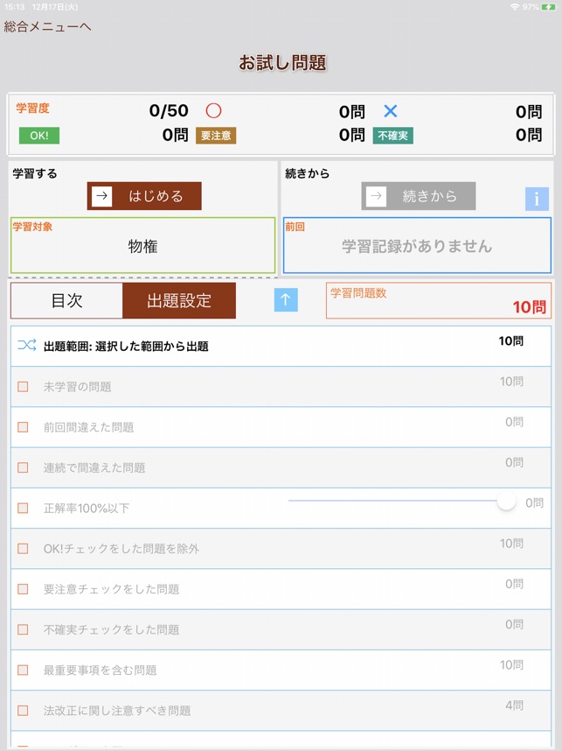Screen dimensions: 562x751
Task: Check the 法改正に関し注意すべき問題 checkbox
Action: click(x=23, y=710)
